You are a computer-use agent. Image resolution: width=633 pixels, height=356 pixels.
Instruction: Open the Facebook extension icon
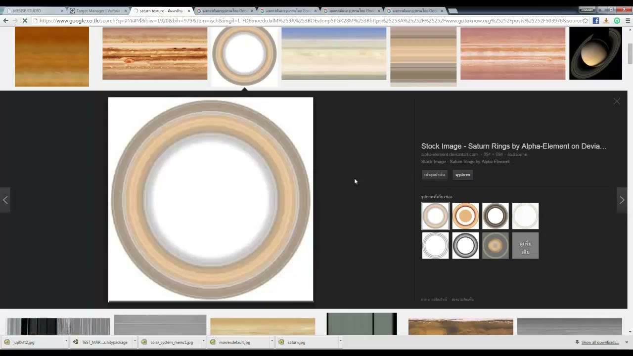(x=596, y=20)
